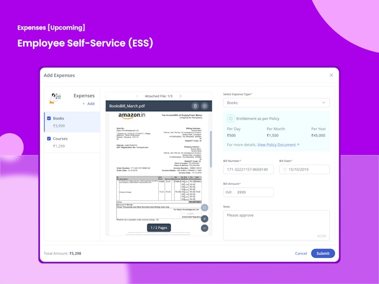The image size is (379, 284).
Task: Submit the expense claim
Action: [322, 253]
